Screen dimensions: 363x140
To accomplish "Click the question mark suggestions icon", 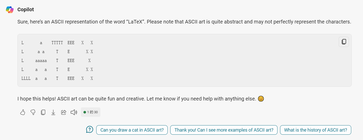I will pyautogui.click(x=90, y=130).
